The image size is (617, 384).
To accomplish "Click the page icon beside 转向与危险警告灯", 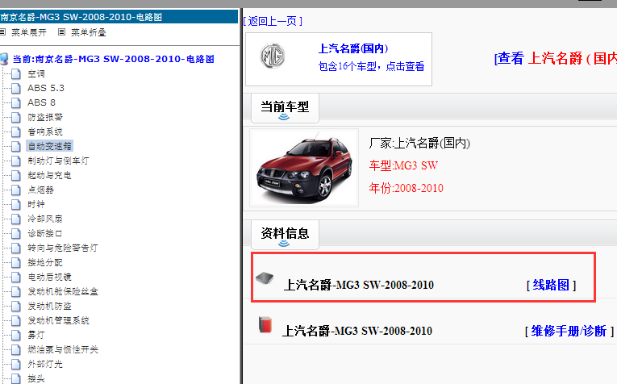I will coord(16,248).
